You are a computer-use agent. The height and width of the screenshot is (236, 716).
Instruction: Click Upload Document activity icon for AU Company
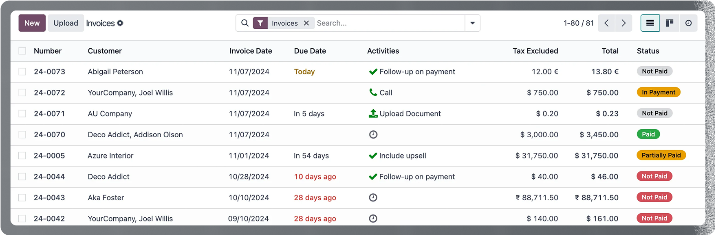point(373,114)
